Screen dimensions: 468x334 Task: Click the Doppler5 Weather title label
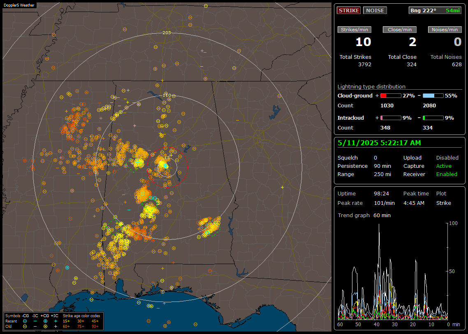click(19, 5)
